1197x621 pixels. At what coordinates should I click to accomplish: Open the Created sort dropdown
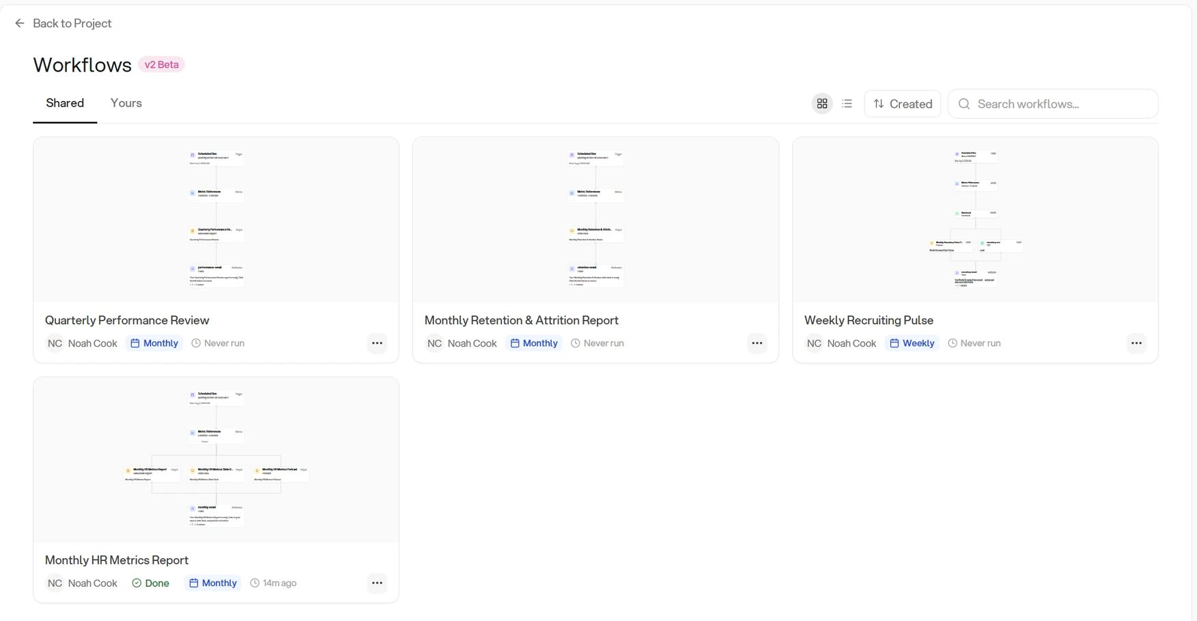[903, 104]
